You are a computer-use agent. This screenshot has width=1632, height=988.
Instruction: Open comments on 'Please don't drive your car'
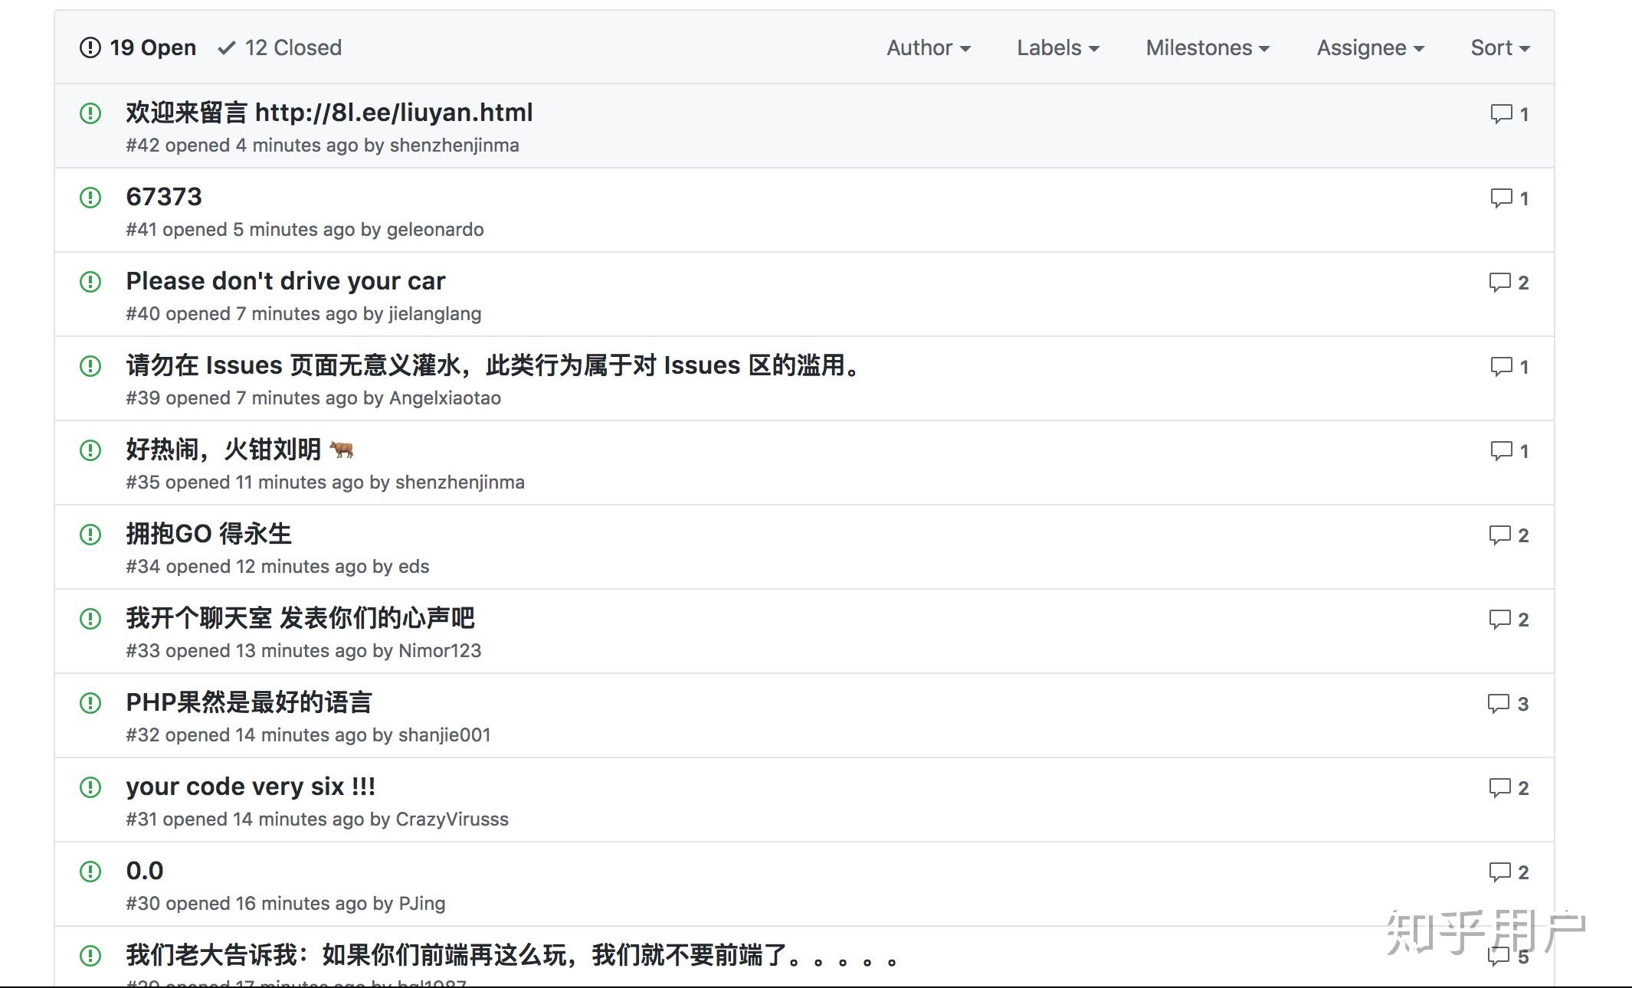[x=1499, y=283]
